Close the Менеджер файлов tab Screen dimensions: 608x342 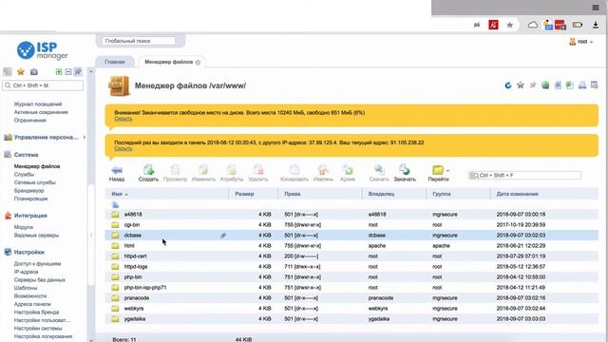pyautogui.click(x=198, y=62)
